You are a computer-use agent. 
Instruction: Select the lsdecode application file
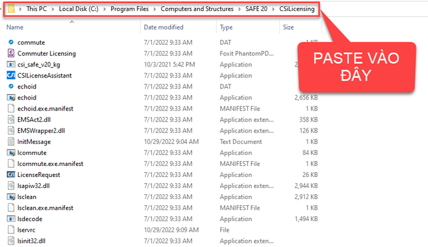(x=31, y=219)
